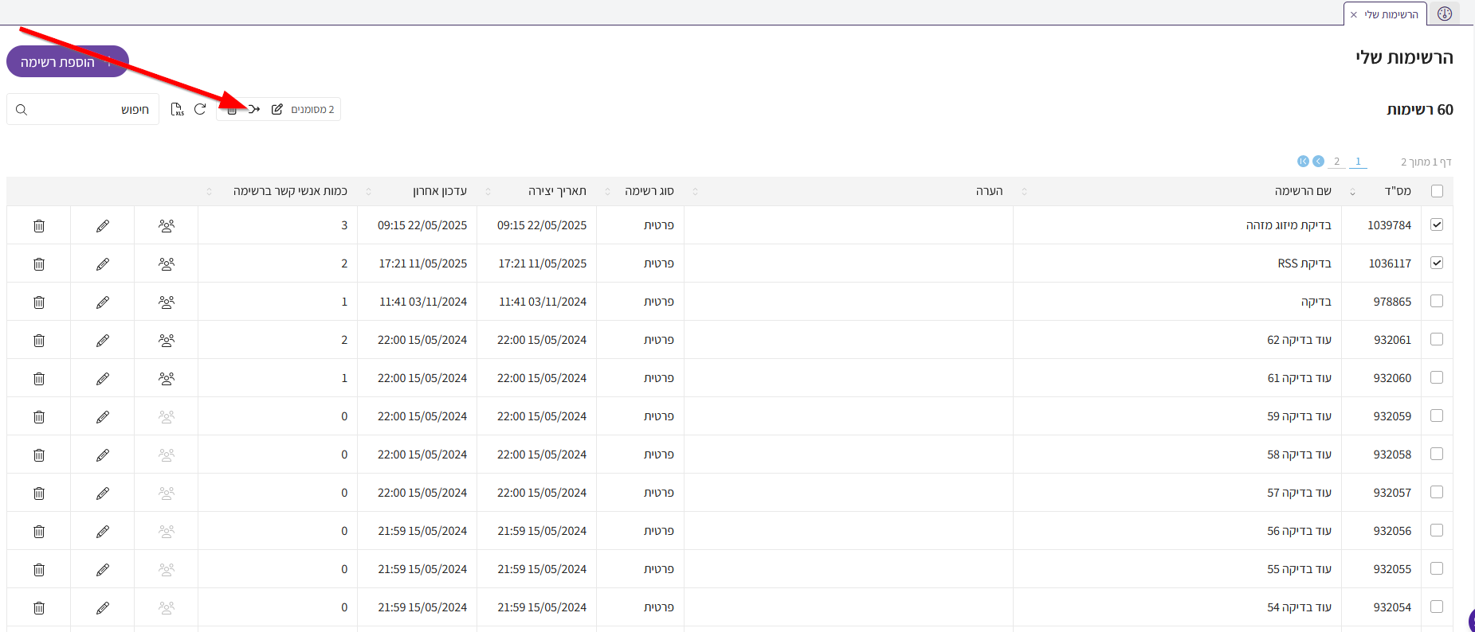Delete list 1039784 with trash icon
Screen dimensions: 1475x632
(x=39, y=226)
